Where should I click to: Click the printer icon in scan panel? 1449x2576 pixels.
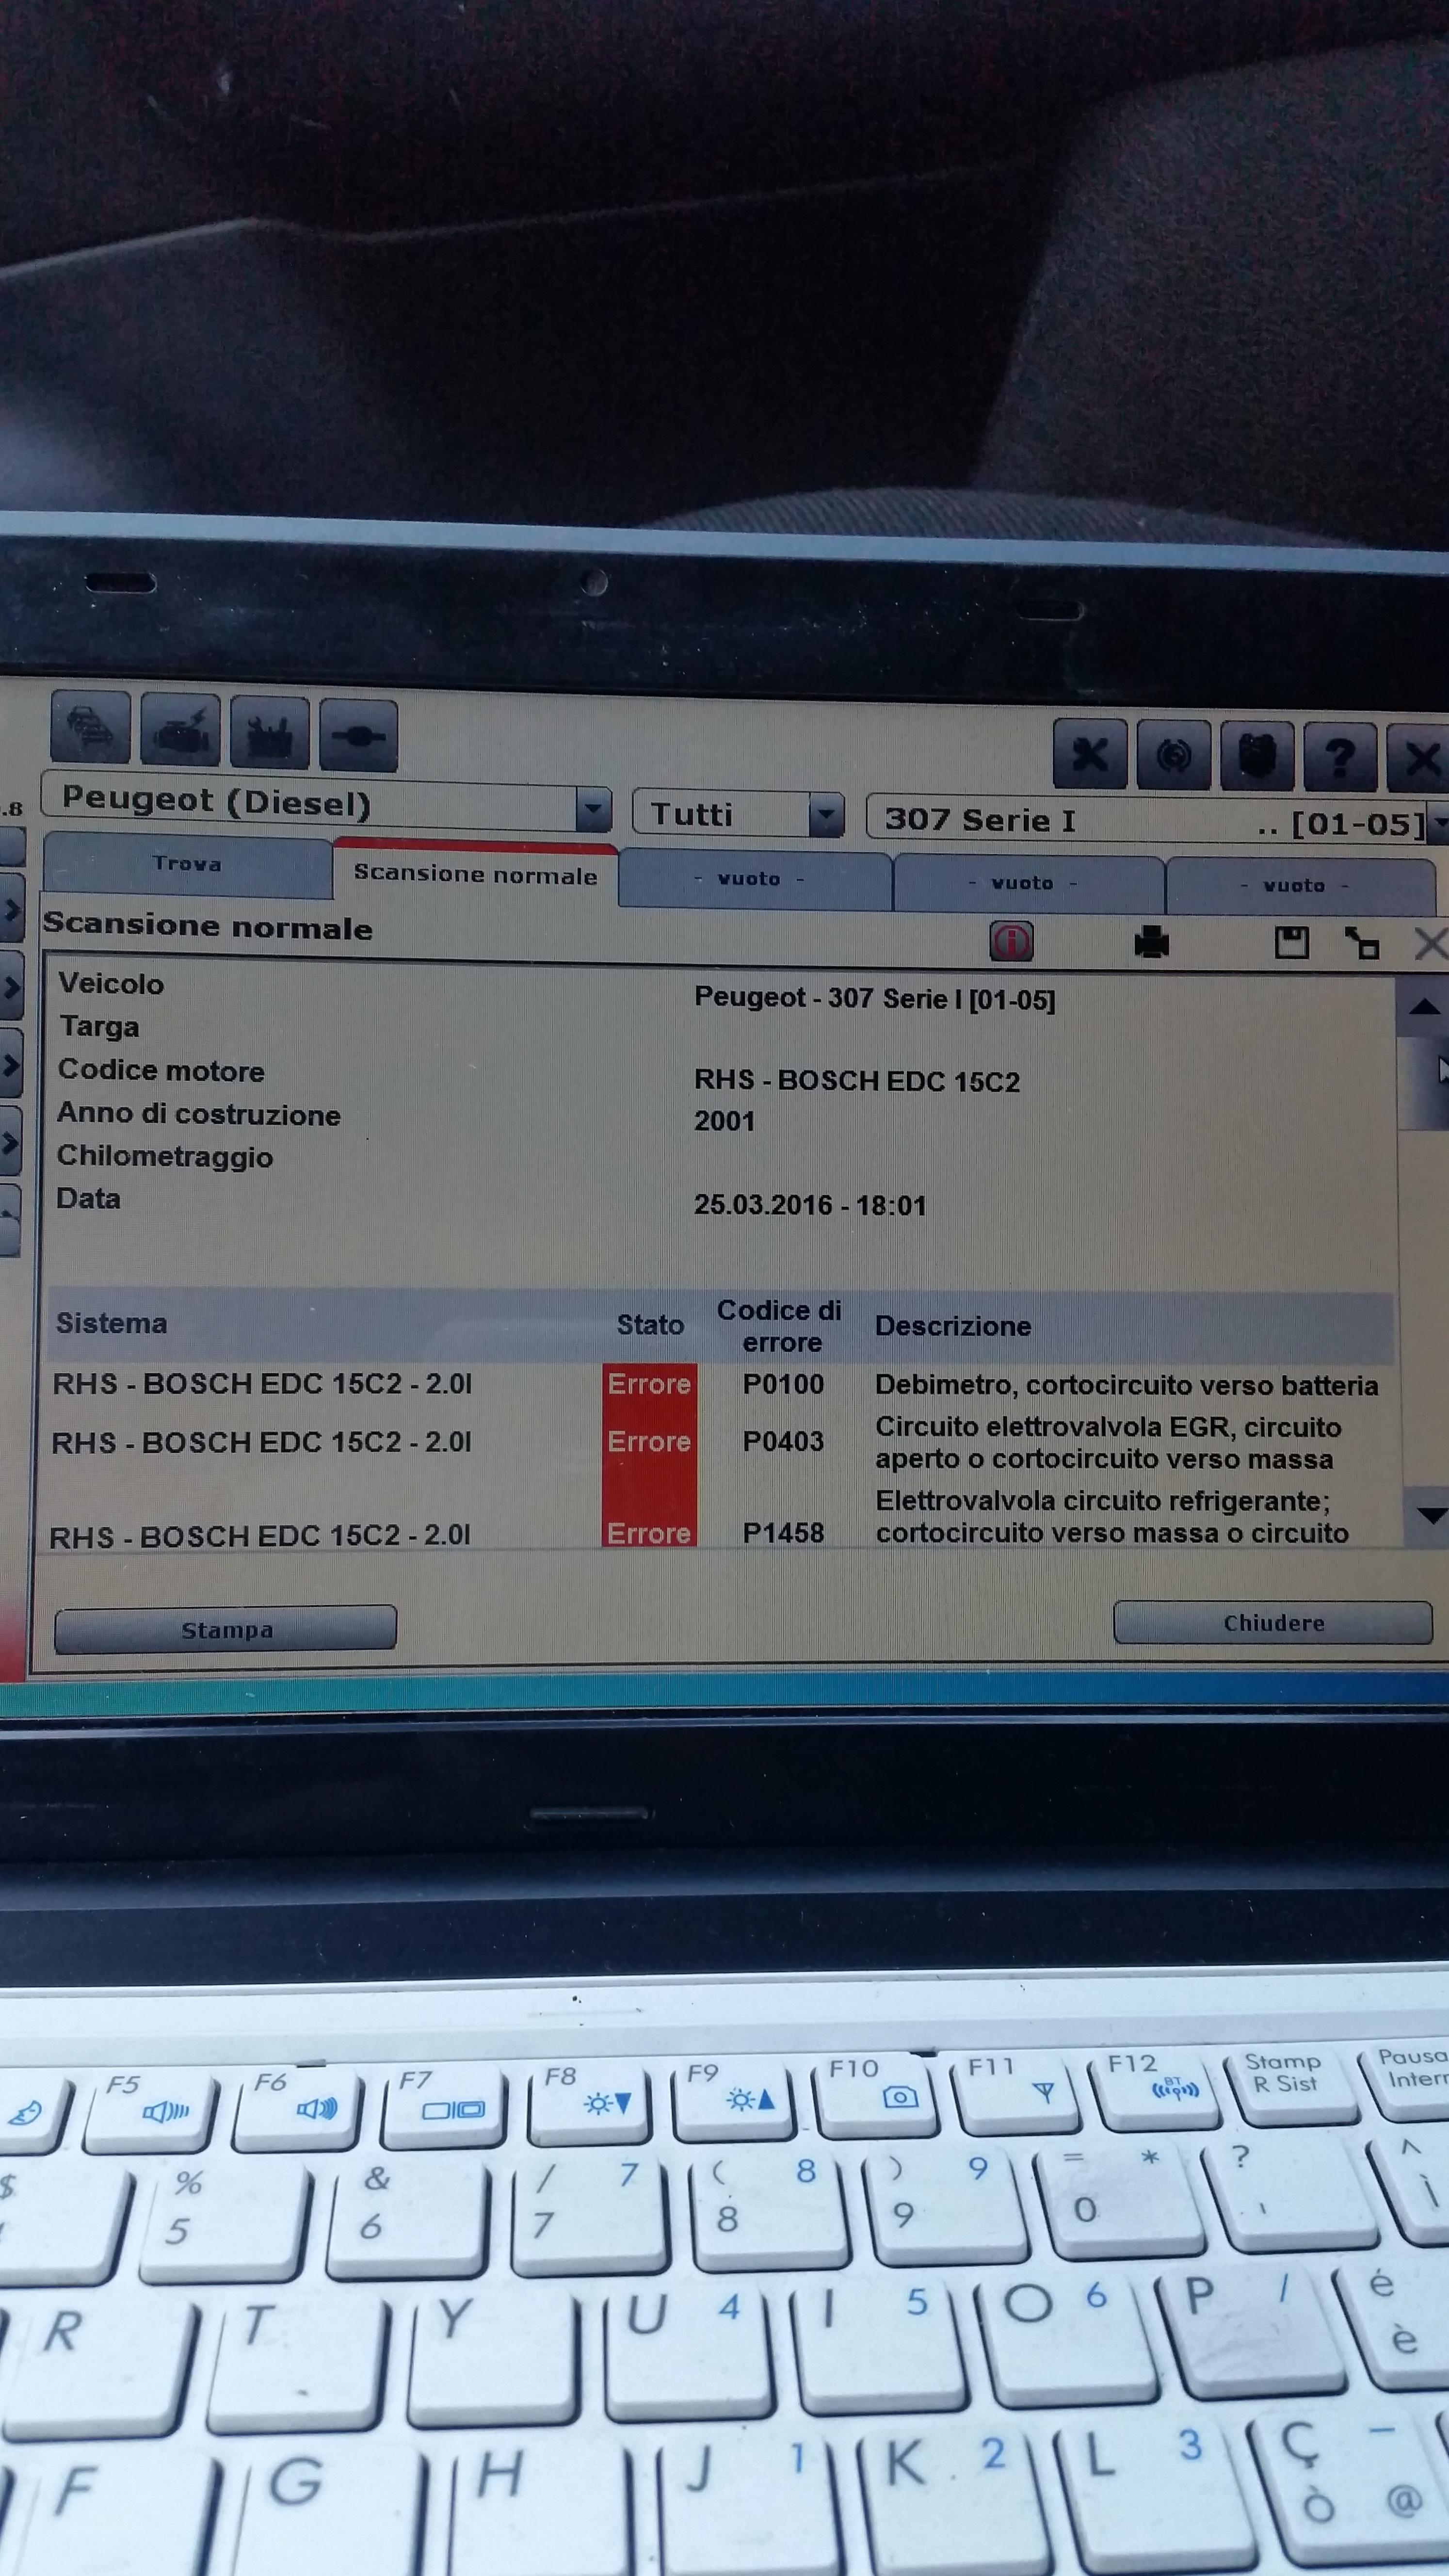pos(1152,942)
